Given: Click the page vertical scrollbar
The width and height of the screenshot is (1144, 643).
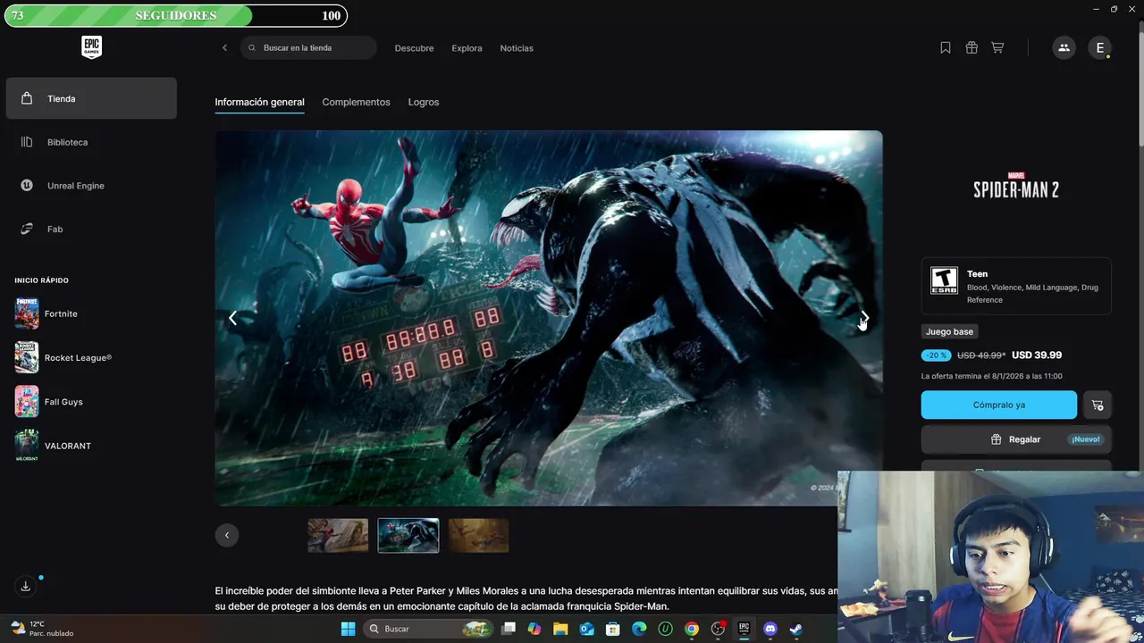Looking at the screenshot, I should (x=1140, y=89).
